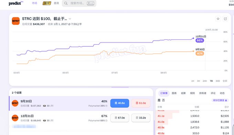Click the 40% orange chart label
The height and width of the screenshot is (135, 234).
(200, 54)
